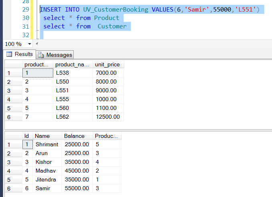272x197 pixels.
Task: Select cell L560 in product results
Action: click(x=73, y=108)
